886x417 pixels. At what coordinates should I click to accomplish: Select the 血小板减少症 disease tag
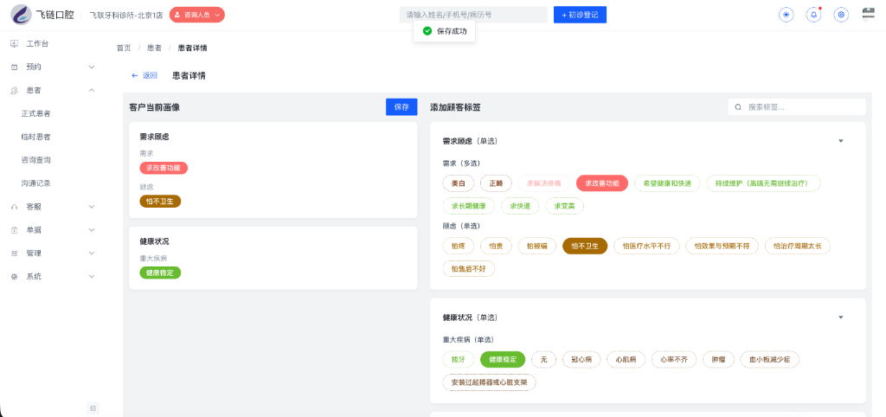coord(769,359)
